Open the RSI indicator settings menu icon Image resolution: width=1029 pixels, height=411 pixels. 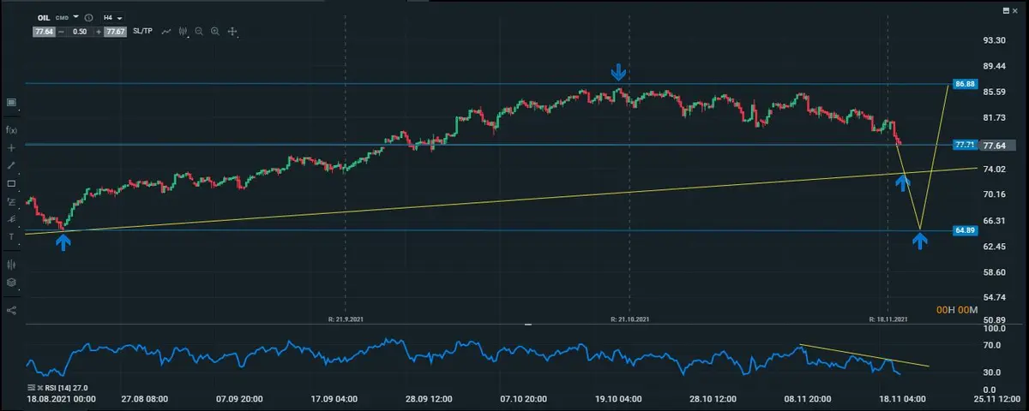pyautogui.click(x=31, y=388)
